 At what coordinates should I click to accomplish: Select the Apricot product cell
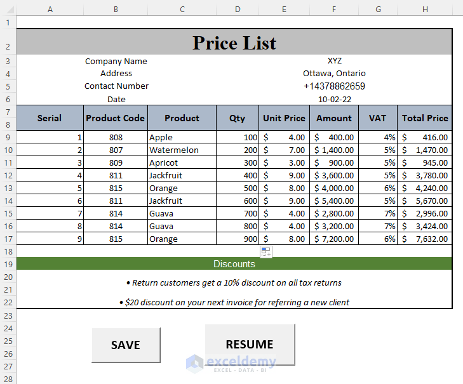182,162
